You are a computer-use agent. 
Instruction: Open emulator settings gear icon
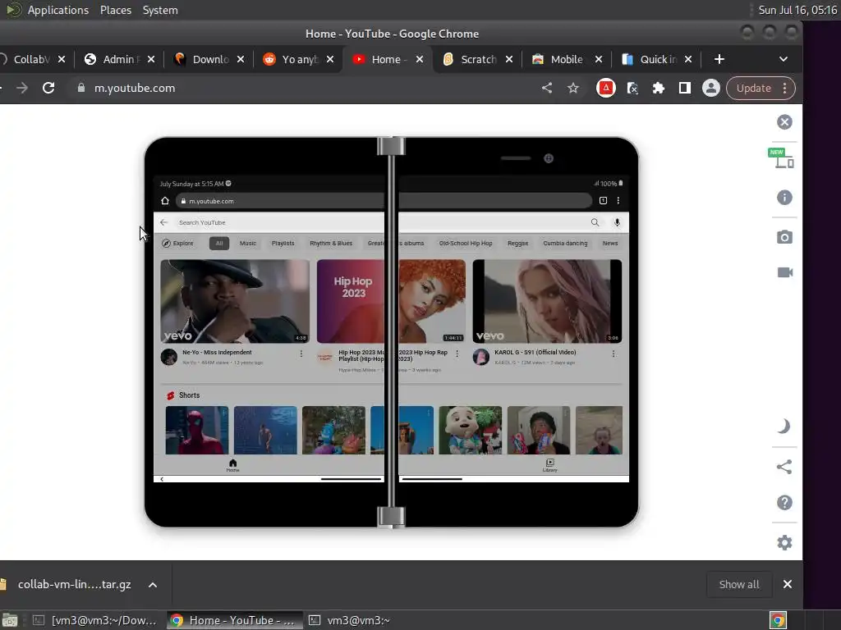pos(784,543)
